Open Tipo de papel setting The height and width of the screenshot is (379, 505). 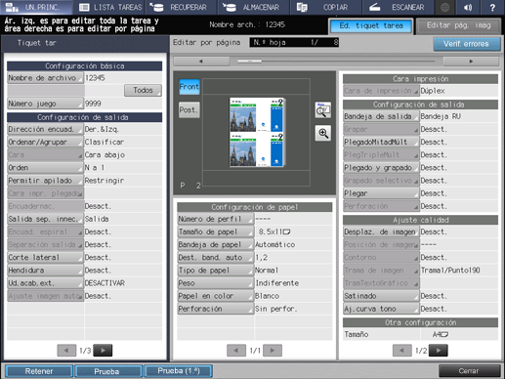[x=216, y=271]
